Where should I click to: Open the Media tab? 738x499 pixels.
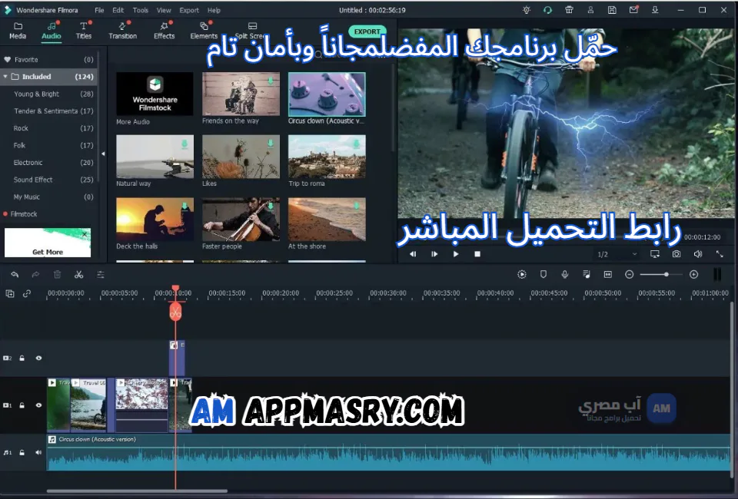[18, 31]
